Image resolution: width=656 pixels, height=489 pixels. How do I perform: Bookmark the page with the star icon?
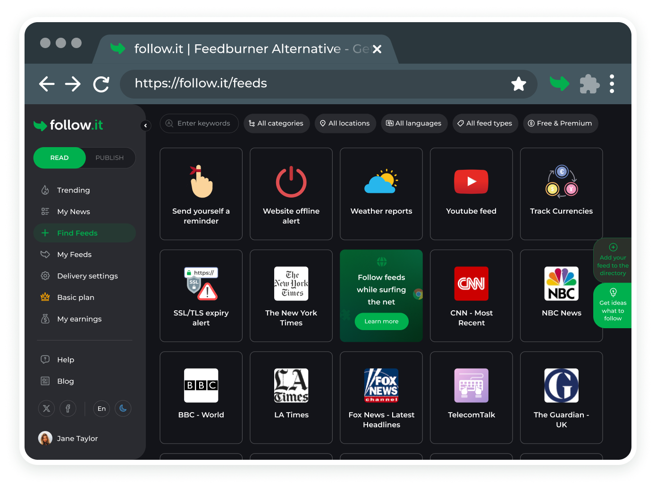click(519, 84)
